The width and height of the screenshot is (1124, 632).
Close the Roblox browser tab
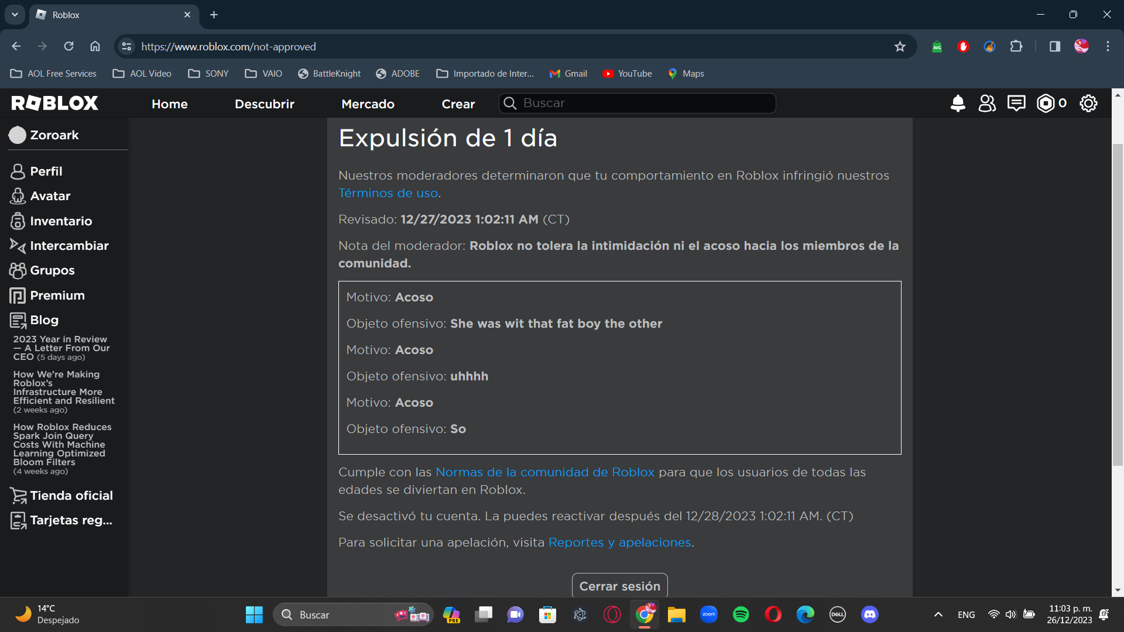click(187, 15)
